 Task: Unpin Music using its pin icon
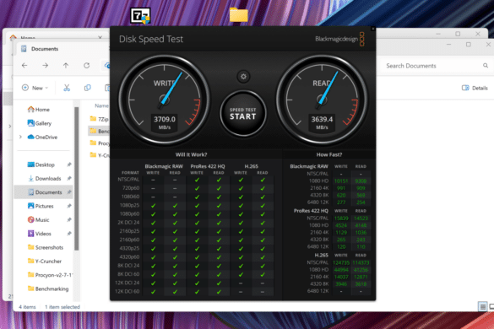click(x=69, y=219)
